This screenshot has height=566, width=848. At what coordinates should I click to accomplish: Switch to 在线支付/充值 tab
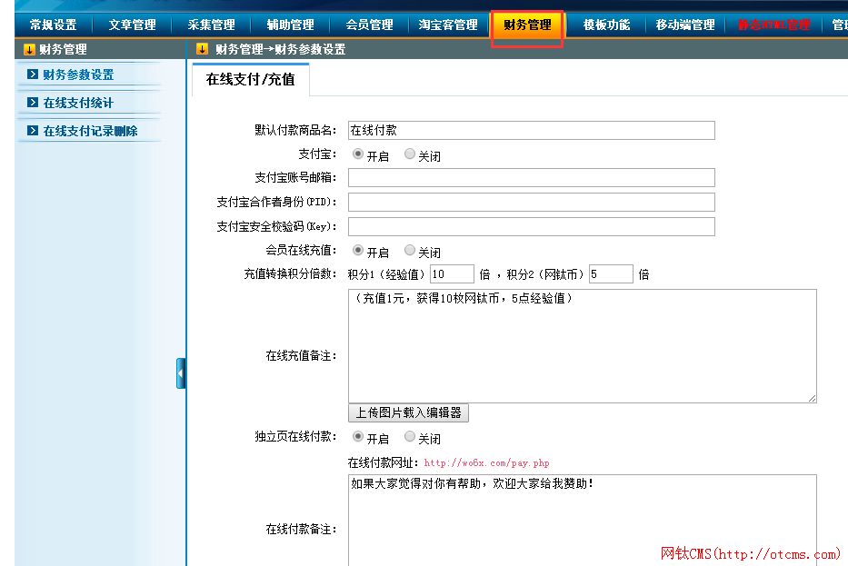250,80
